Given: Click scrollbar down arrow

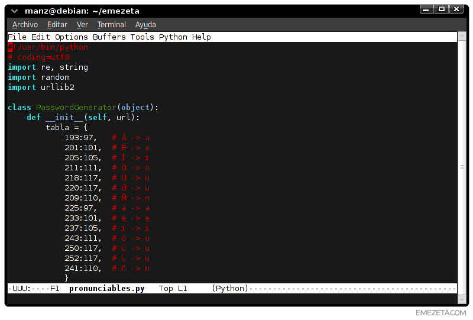Looking at the screenshot, I should 462,299.
